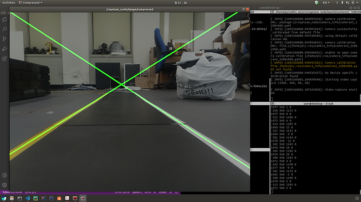Click the 'Starting video capture' log line
Image resolution: width=361 pixels, height=202 pixels.
point(314,81)
